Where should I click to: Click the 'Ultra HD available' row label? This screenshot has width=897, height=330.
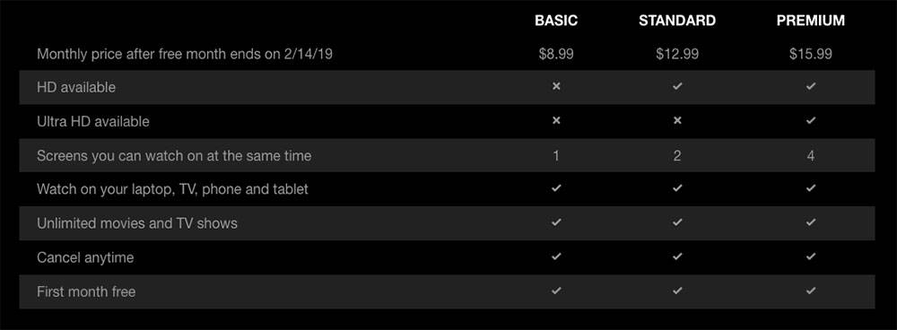93,121
